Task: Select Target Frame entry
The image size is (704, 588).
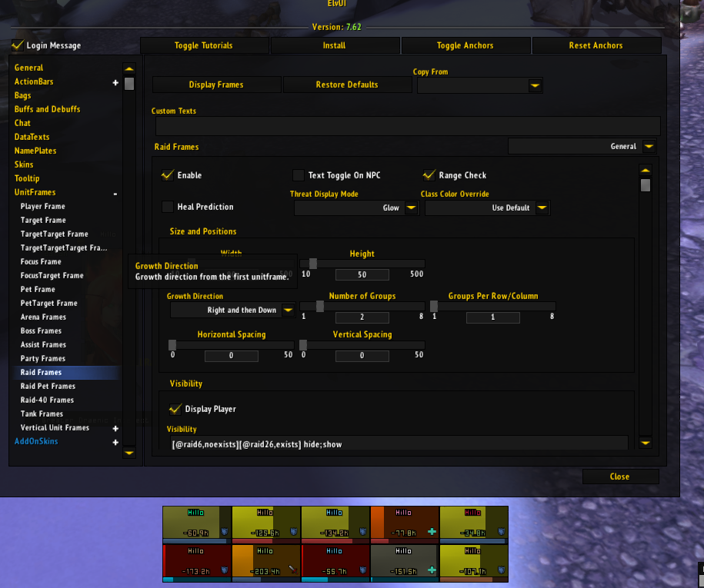Action: (43, 221)
